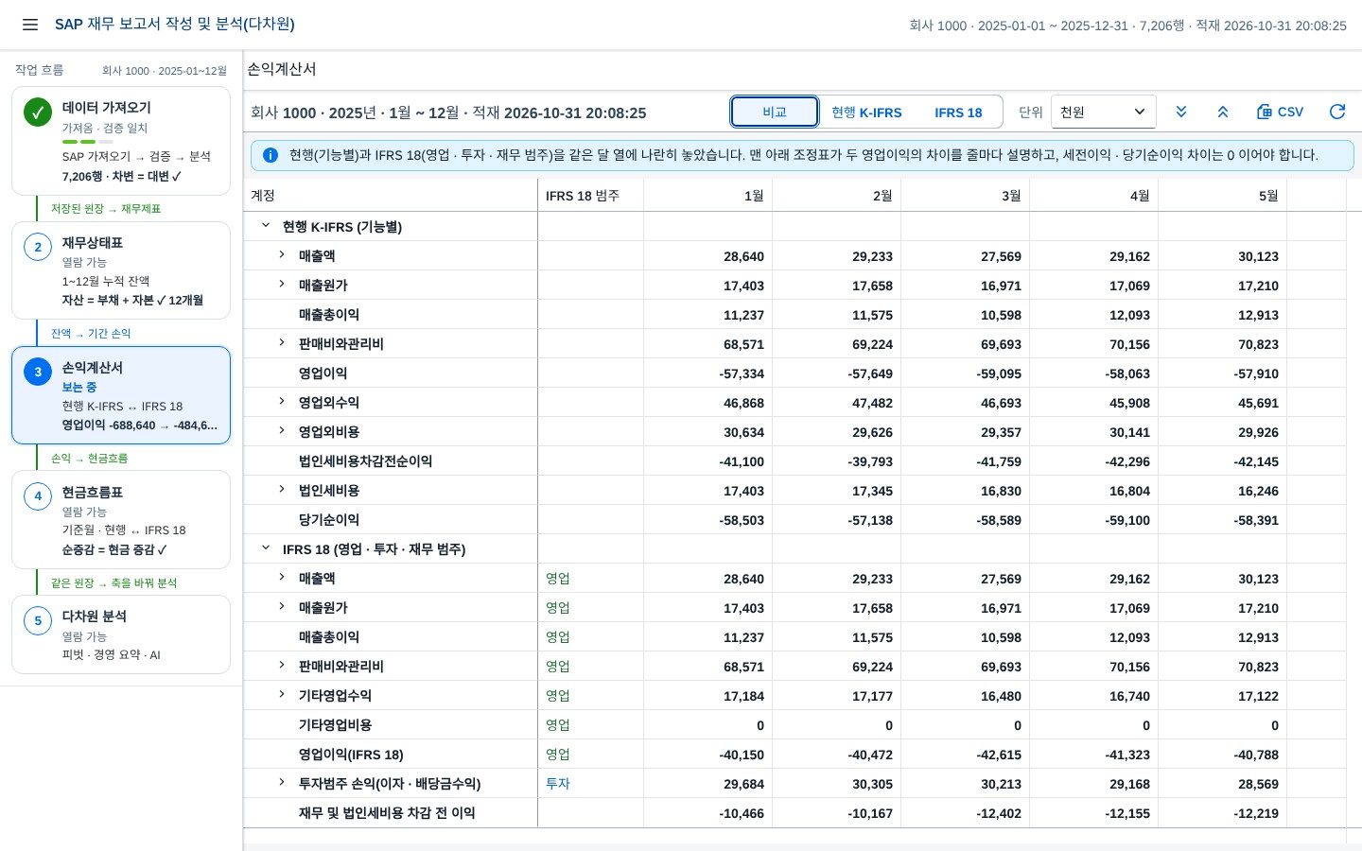This screenshot has width=1362, height=851.
Task: Refresh the income statement data
Action: (1337, 112)
